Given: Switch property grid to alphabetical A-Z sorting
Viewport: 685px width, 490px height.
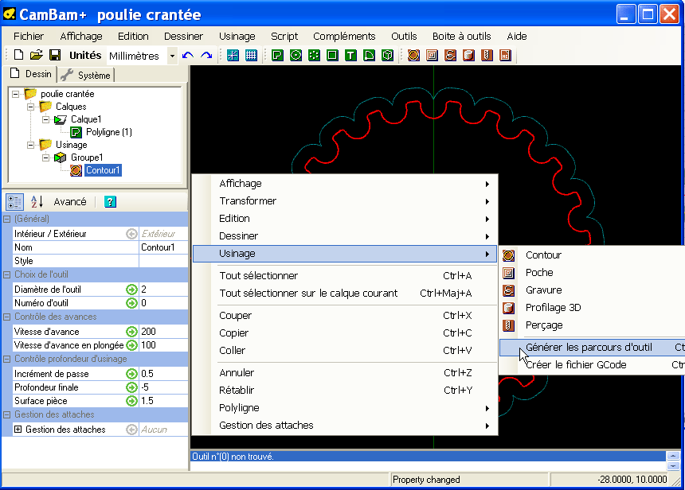Looking at the screenshot, I should (x=37, y=201).
